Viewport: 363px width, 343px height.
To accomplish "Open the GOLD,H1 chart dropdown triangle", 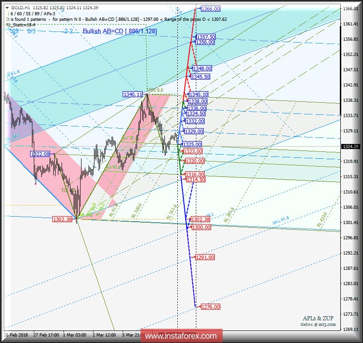I will point(7,7).
